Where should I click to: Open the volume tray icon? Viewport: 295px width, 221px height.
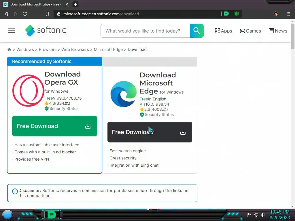(263, 215)
